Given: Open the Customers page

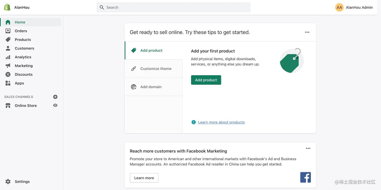Looking at the screenshot, I should pyautogui.click(x=24, y=48).
